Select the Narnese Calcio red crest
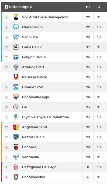Screen dimensions: 107x185 click(x=16, y=77)
